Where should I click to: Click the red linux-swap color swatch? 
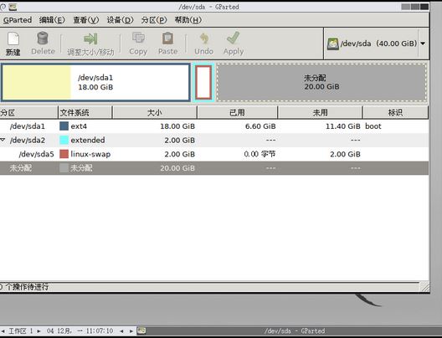tap(64, 154)
